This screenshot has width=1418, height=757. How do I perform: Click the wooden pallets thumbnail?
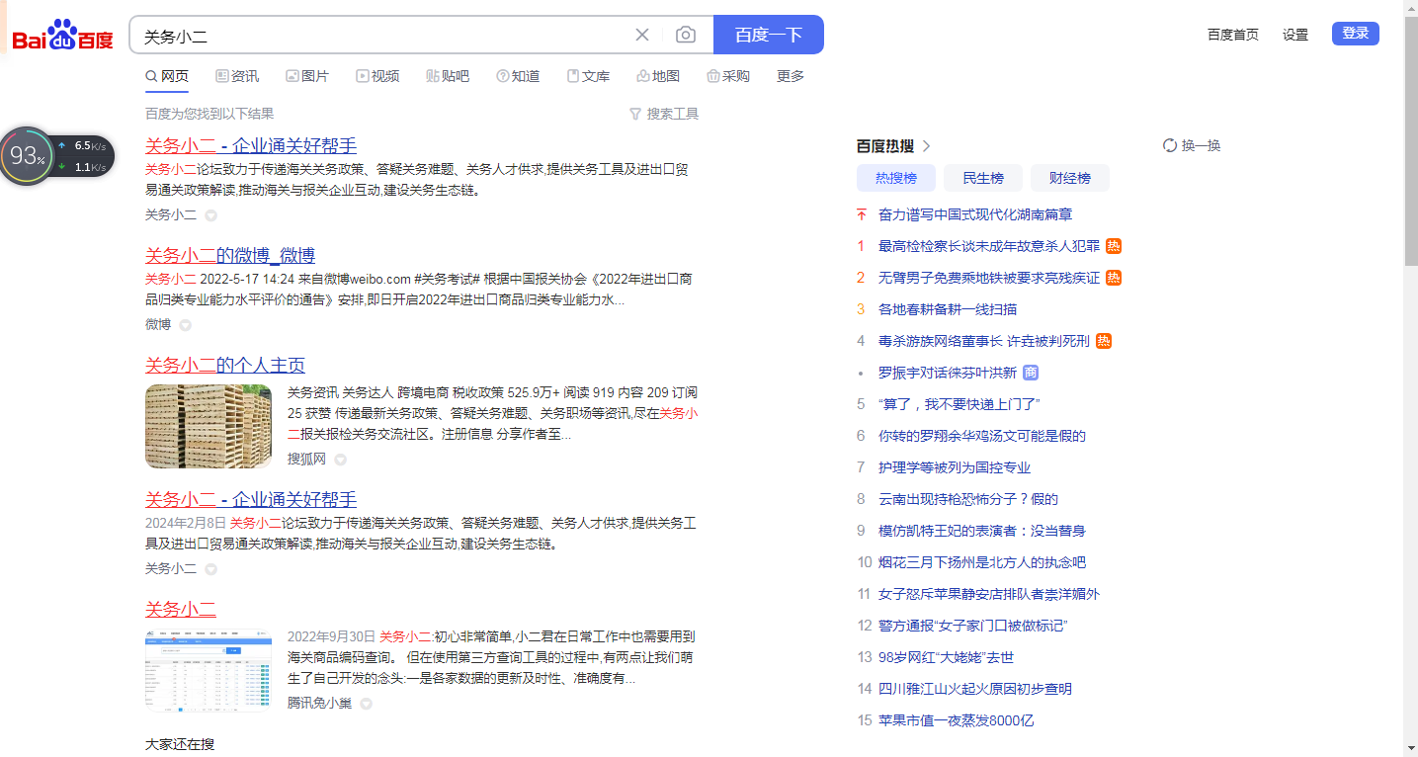(209, 426)
